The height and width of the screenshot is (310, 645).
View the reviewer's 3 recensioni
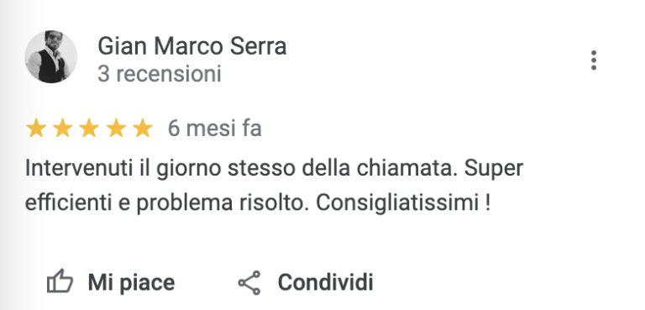[x=160, y=74]
